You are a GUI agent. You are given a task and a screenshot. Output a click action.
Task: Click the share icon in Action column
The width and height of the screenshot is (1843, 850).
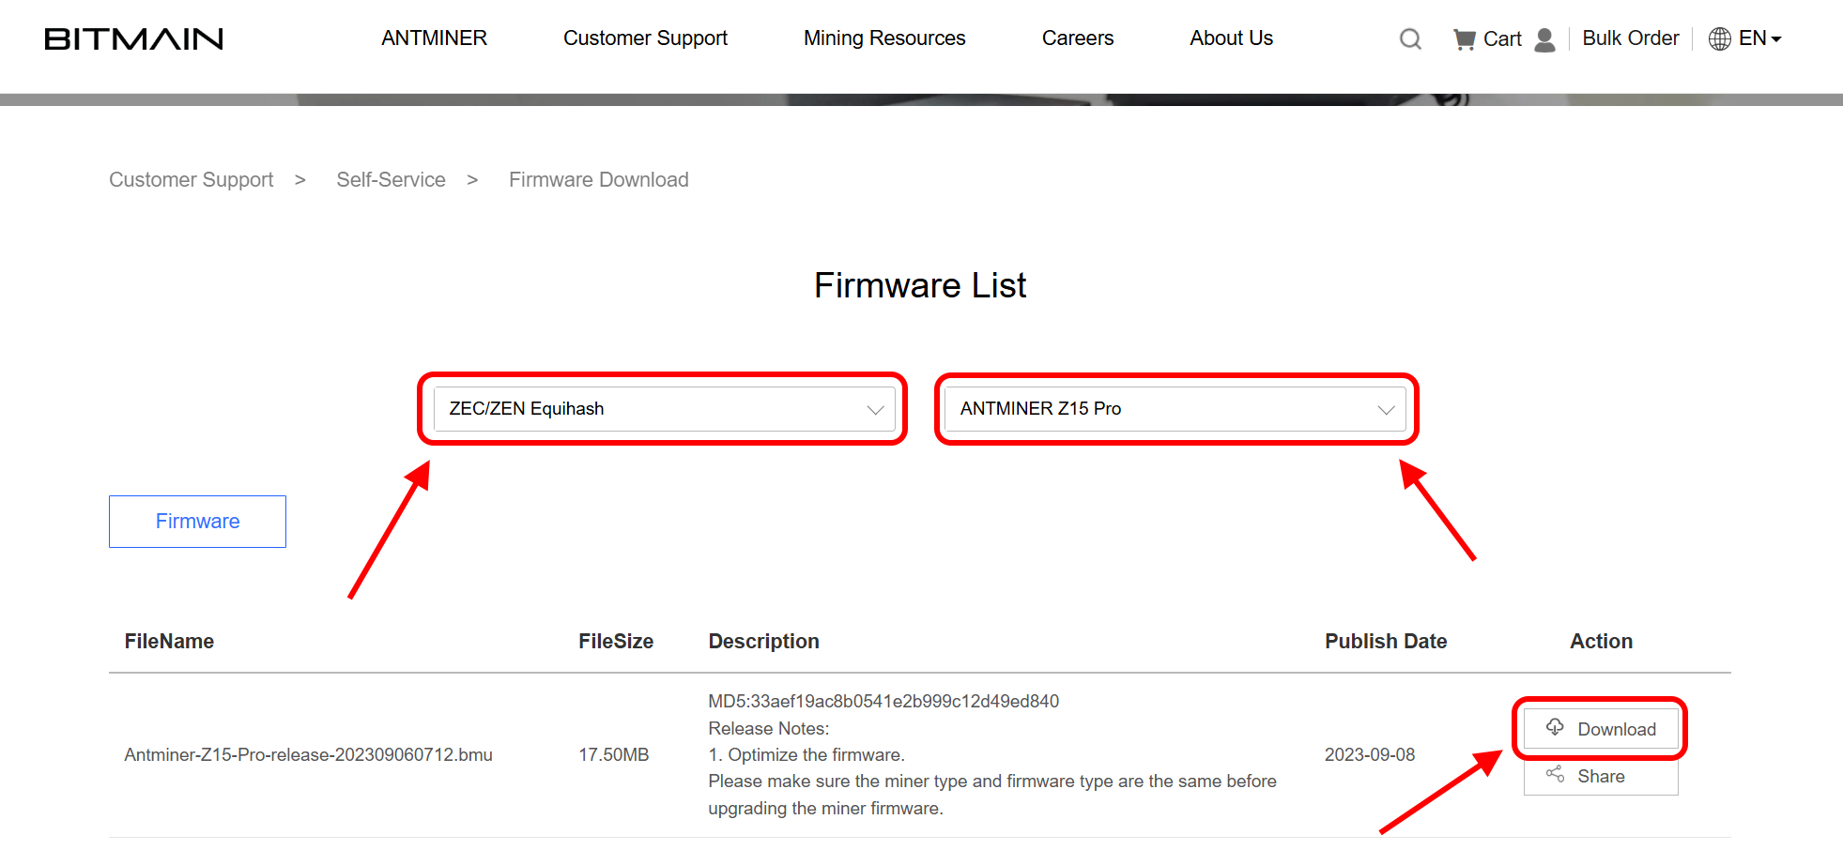1555,775
